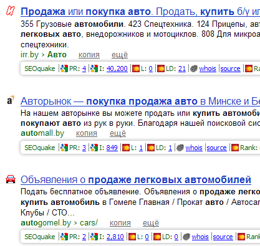Click the Rank icon in autogomel.by bar
Image resolution: width=260 pixels, height=246 pixels.
(x=241, y=237)
